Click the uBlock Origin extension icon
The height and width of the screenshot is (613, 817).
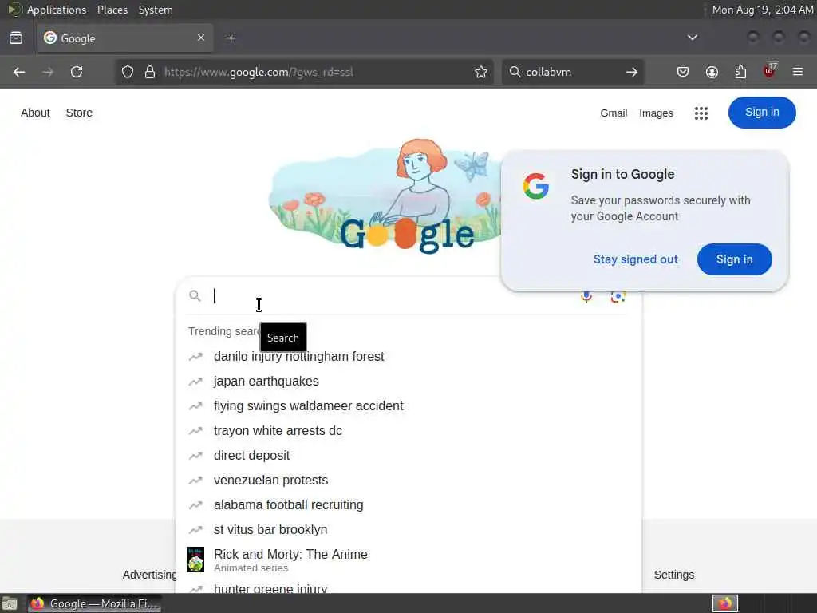pos(770,71)
